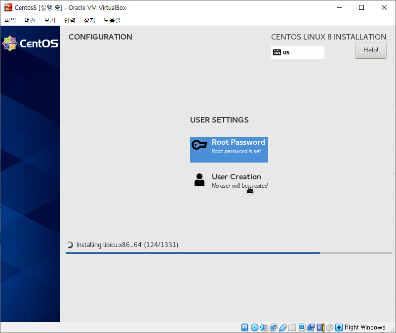The image size is (396, 333).
Task: Click the audio speaker status icon
Action: pos(264,328)
